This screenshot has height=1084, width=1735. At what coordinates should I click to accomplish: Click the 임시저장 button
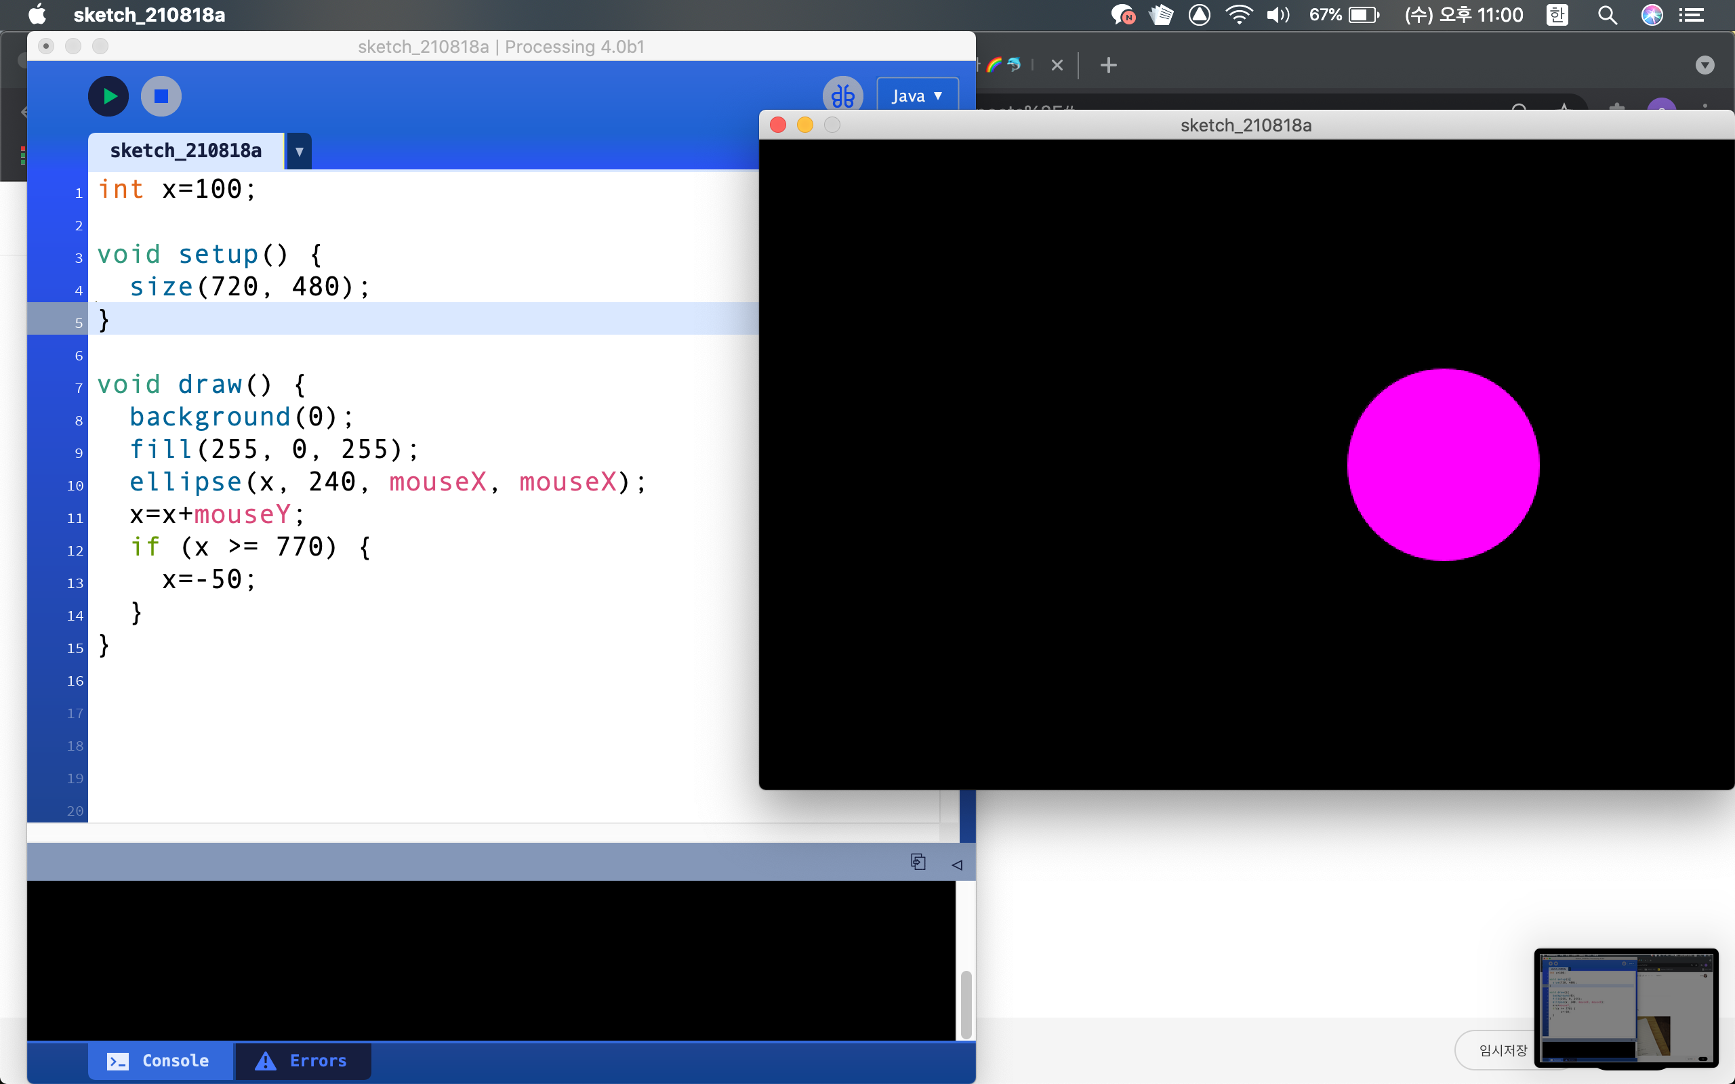(x=1502, y=1050)
